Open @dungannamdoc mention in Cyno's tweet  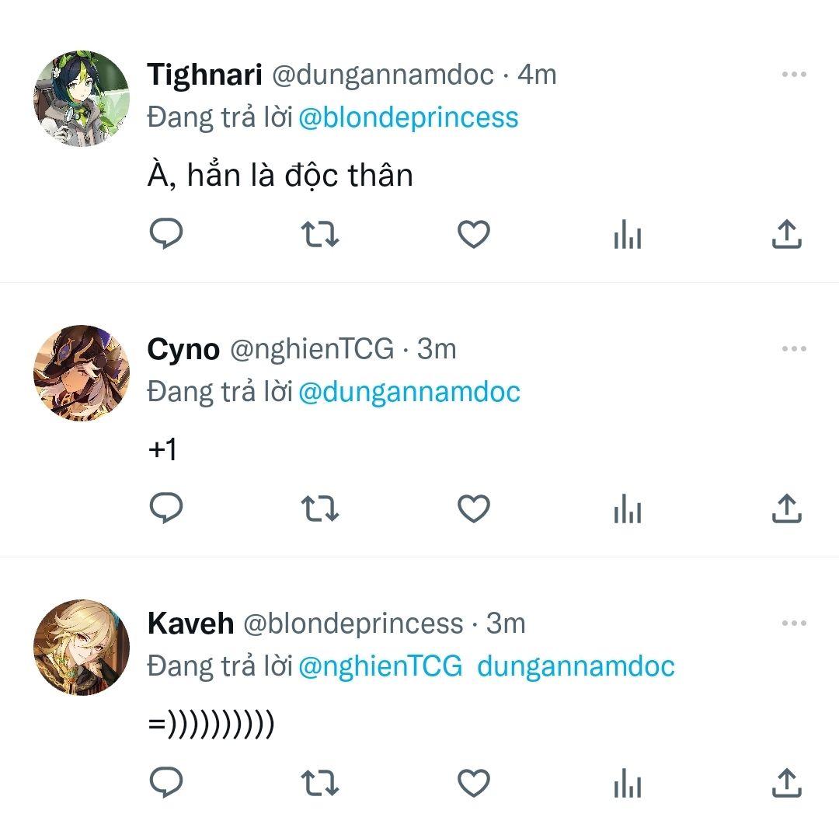click(x=409, y=392)
